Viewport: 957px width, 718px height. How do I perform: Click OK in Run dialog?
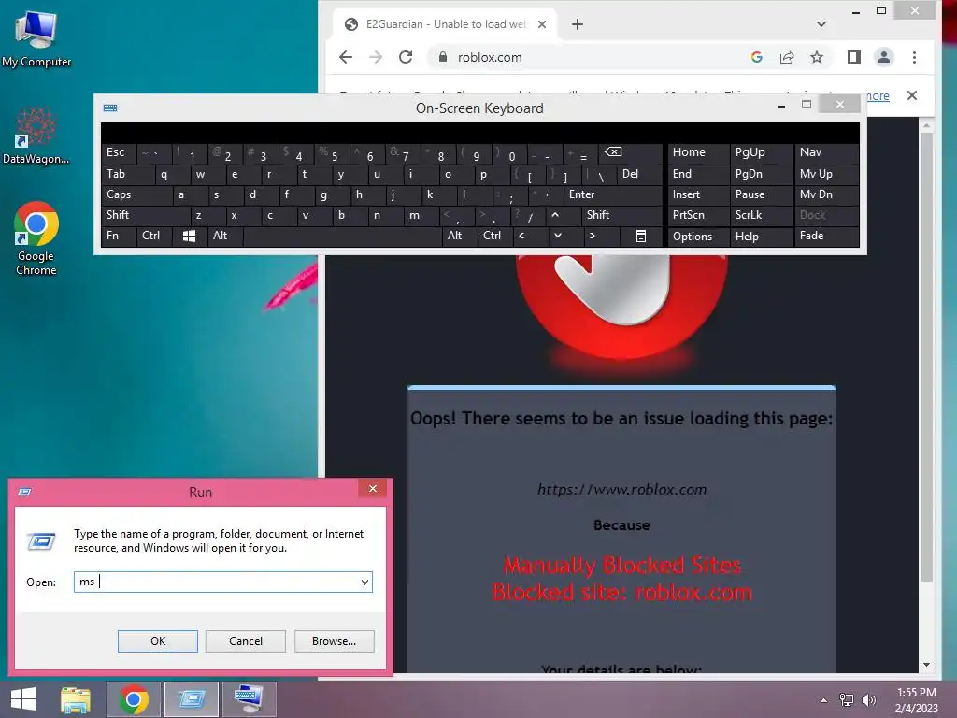[157, 641]
